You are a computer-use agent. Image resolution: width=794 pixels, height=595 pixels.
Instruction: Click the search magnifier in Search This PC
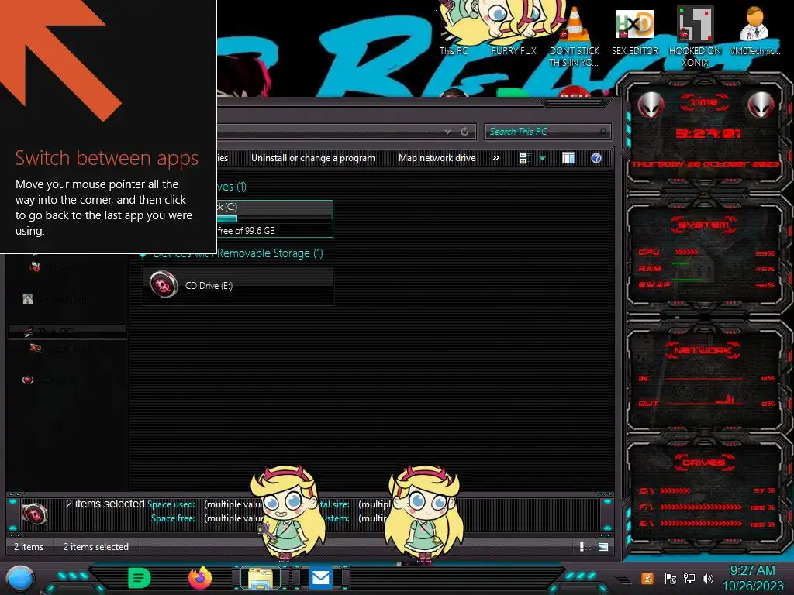pos(602,132)
